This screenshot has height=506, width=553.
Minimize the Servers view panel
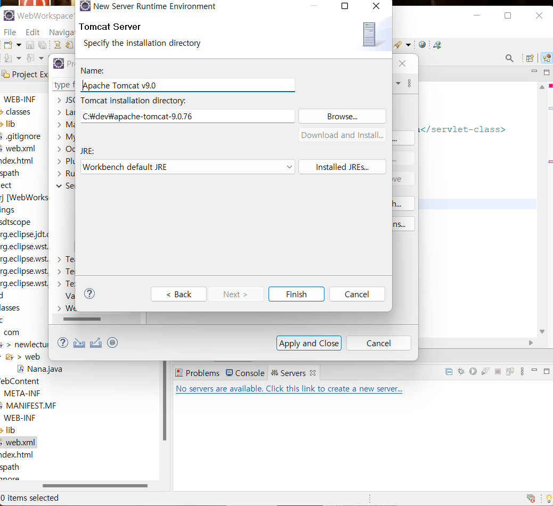coord(534,370)
